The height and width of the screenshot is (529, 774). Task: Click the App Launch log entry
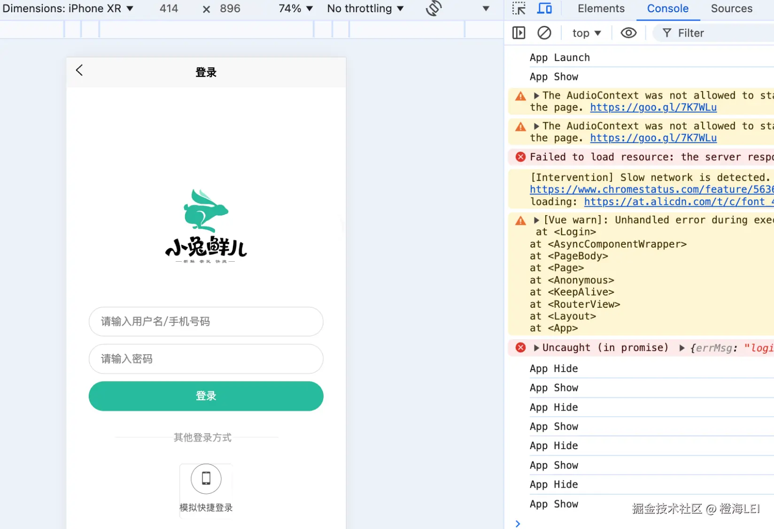[x=560, y=57]
